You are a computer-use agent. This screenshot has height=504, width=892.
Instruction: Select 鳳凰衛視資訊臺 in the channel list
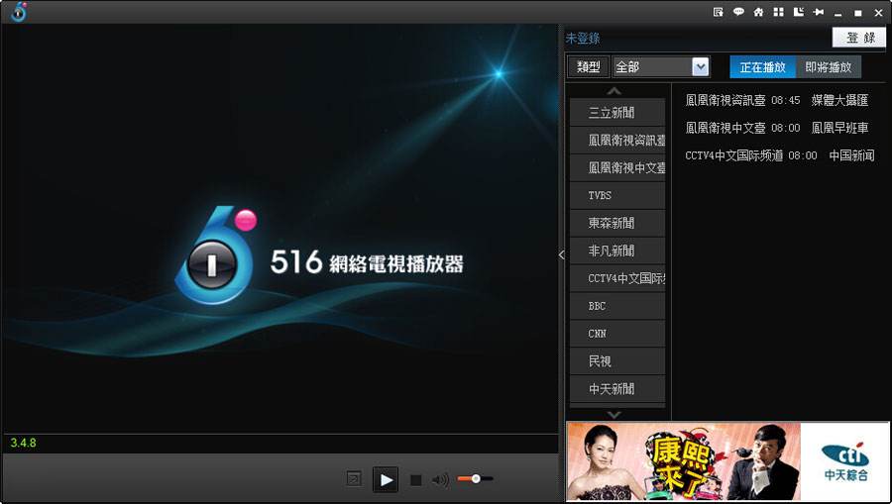tap(617, 141)
